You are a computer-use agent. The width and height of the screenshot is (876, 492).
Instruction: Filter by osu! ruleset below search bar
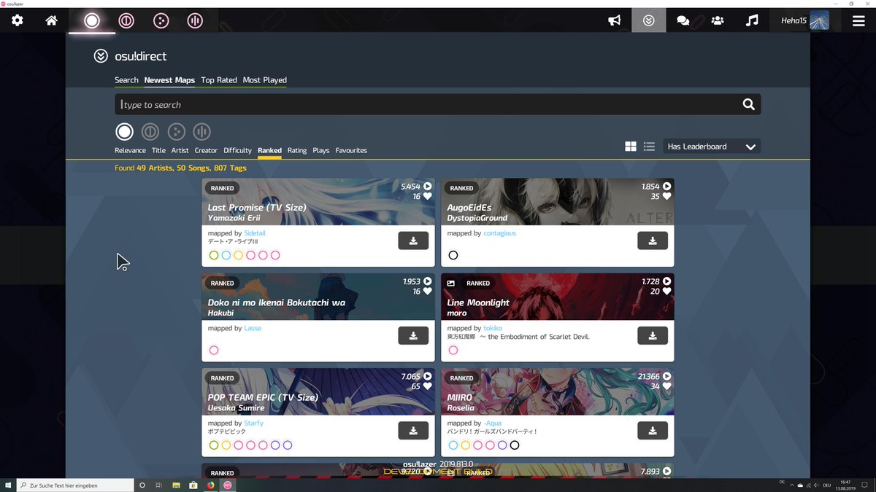click(125, 132)
